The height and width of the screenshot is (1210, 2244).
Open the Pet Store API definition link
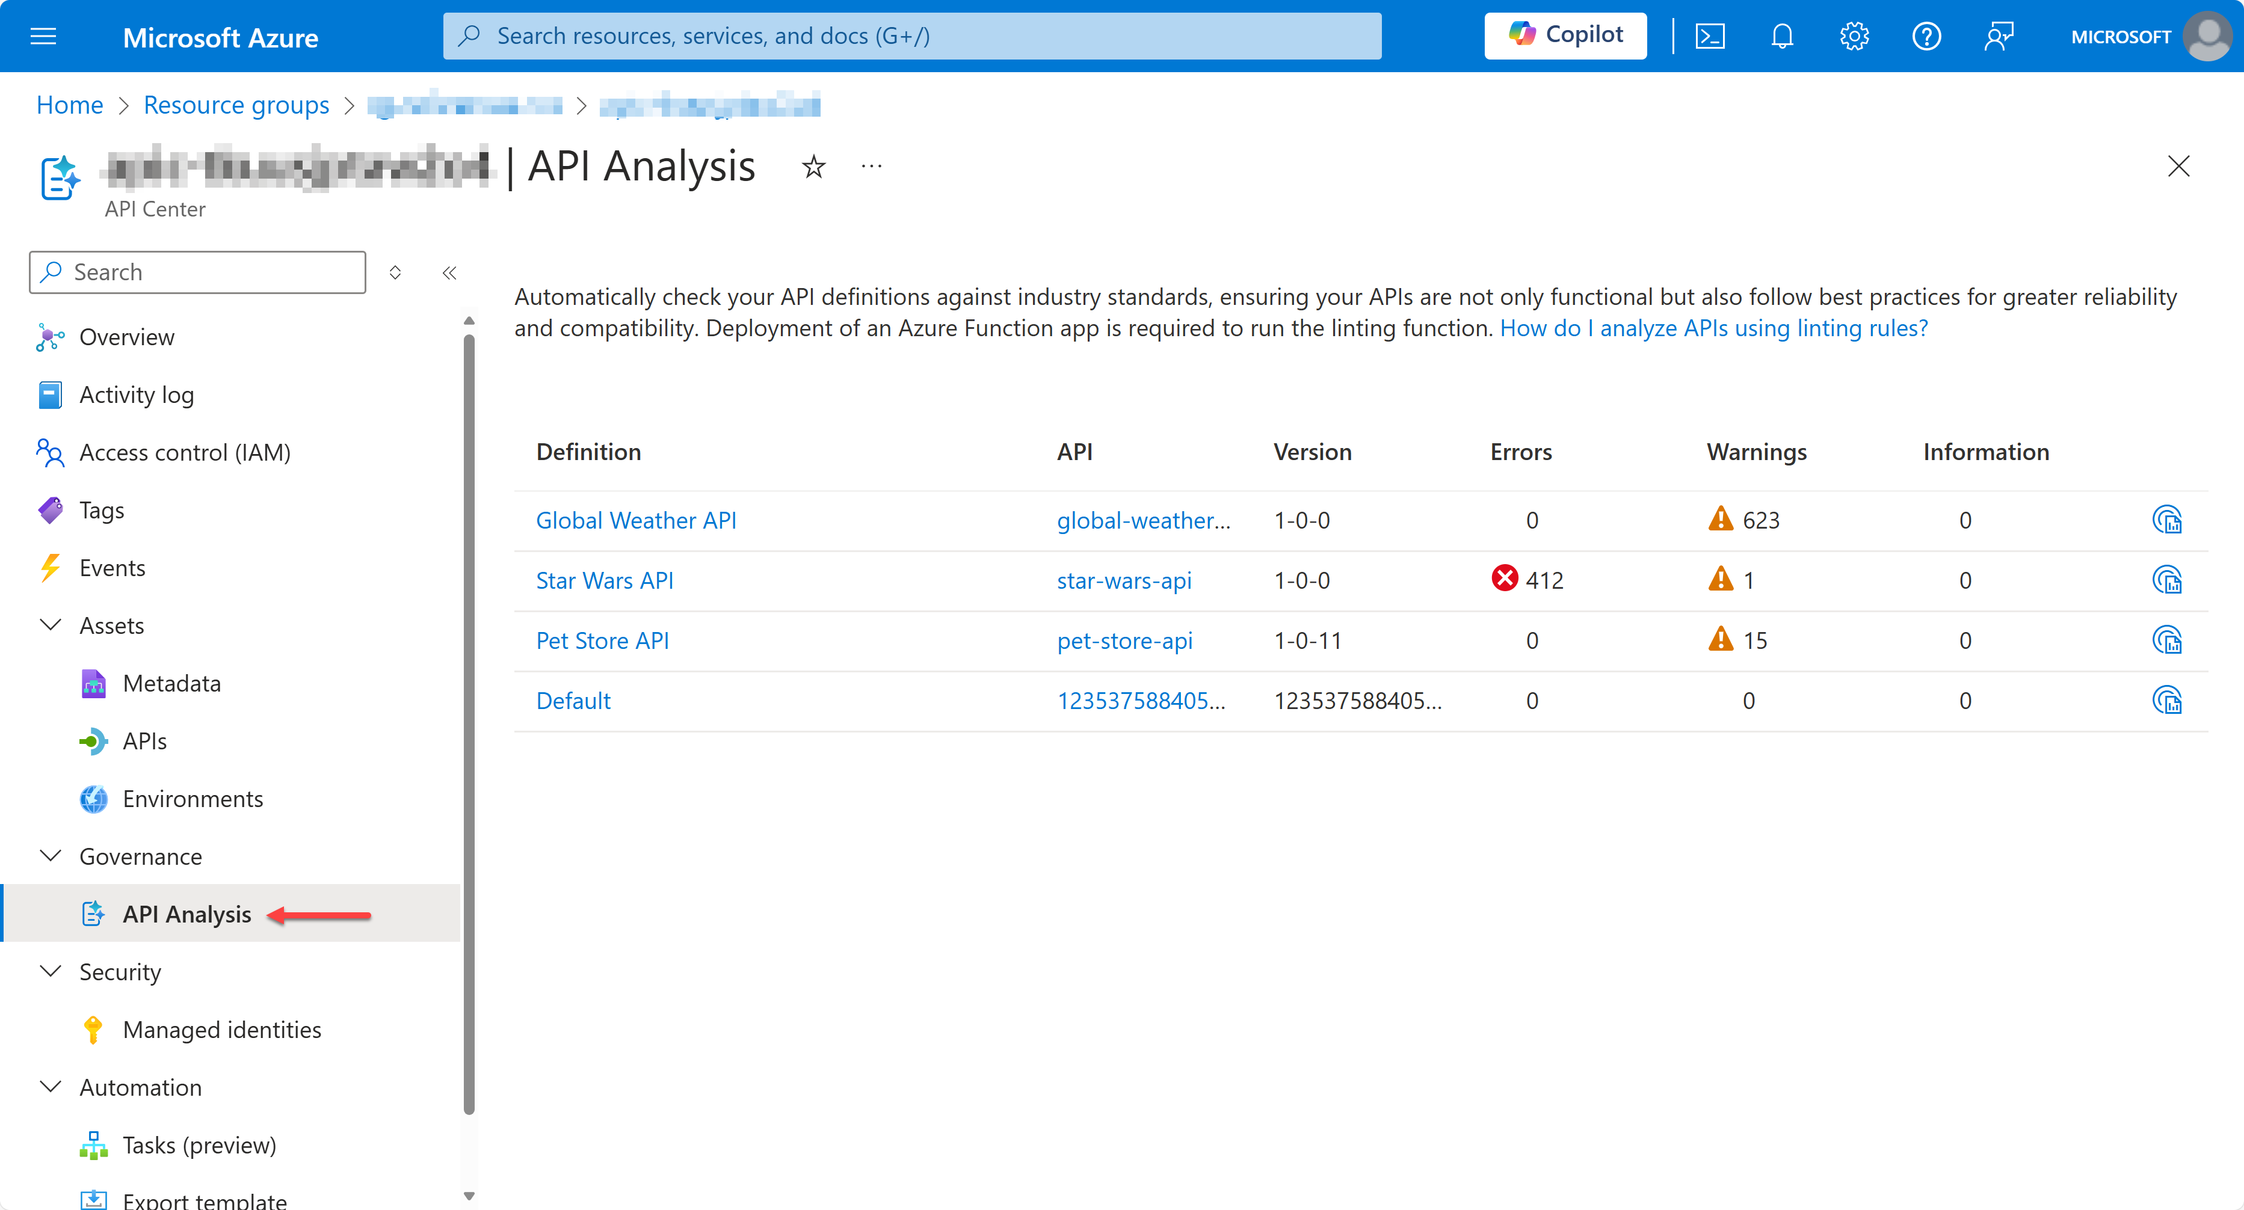coord(602,640)
